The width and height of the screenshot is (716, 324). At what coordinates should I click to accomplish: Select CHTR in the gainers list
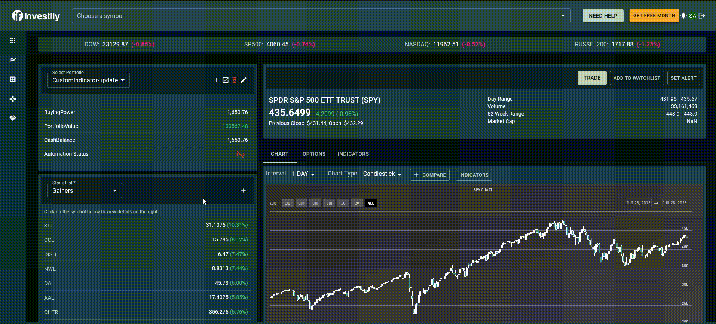51,312
